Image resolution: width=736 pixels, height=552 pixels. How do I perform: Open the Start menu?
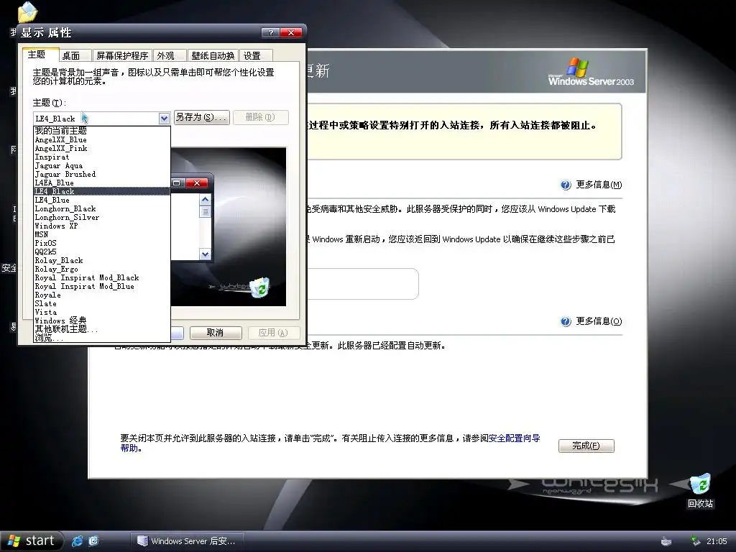pos(31,541)
